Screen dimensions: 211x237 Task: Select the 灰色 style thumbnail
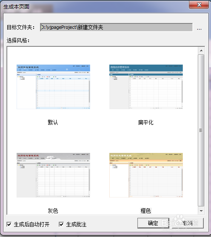(53, 175)
